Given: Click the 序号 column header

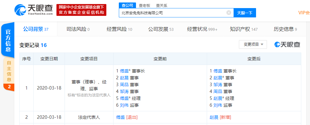Looking at the screenshot, I should (27, 59).
